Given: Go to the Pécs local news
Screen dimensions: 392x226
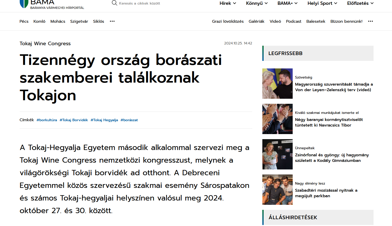Looking at the screenshot, I should click(x=24, y=21).
